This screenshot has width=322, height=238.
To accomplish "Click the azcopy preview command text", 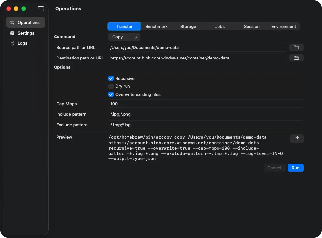I will coord(195,148).
